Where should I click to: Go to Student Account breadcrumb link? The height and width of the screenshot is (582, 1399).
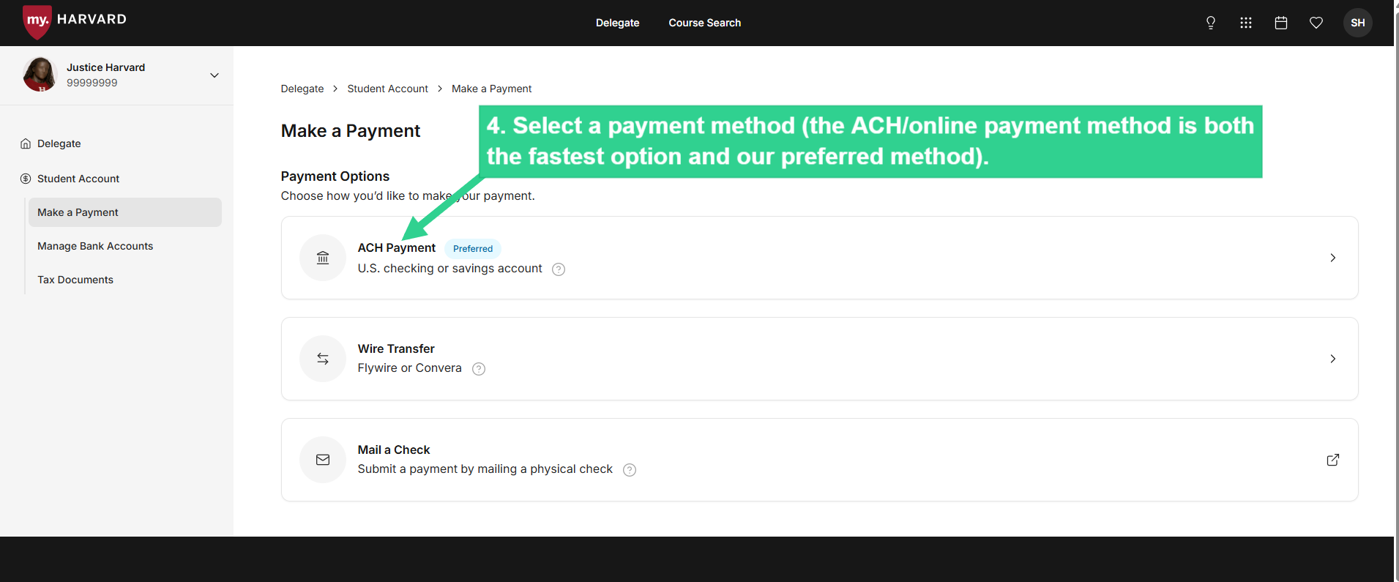[x=387, y=89]
